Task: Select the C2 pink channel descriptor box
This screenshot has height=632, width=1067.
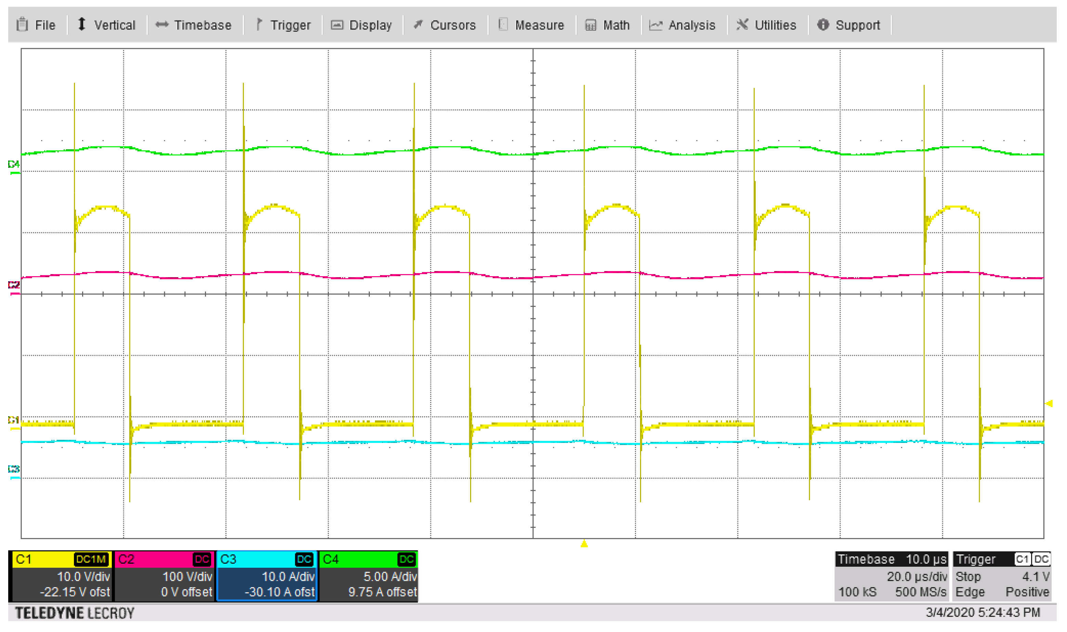Action: [x=165, y=576]
